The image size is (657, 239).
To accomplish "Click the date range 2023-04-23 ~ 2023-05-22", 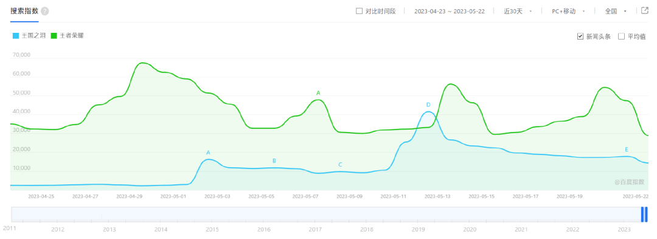I will tap(449, 12).
